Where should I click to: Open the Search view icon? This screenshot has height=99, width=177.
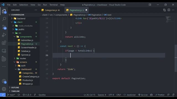[x=4, y=19]
